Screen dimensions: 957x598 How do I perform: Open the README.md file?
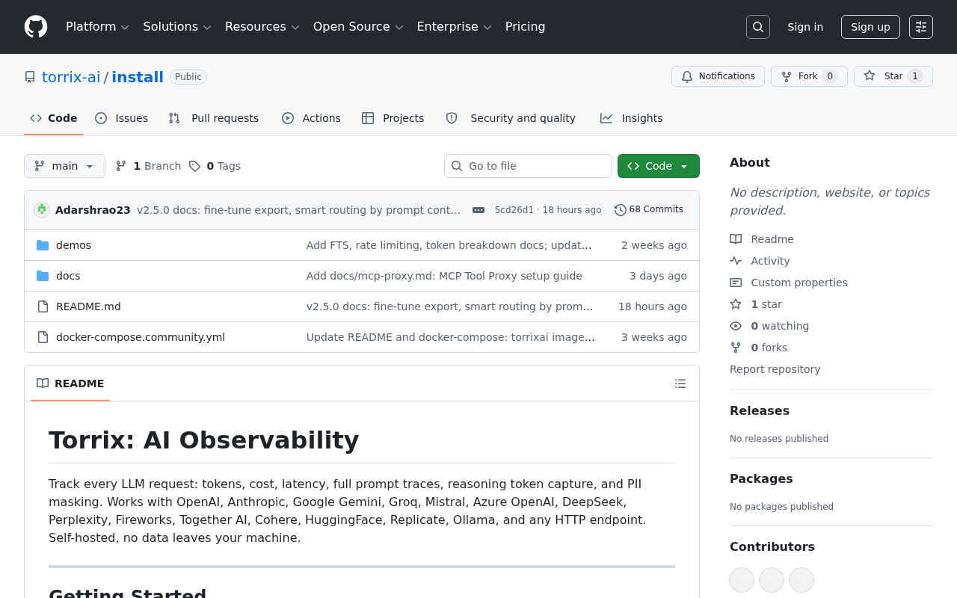88,306
